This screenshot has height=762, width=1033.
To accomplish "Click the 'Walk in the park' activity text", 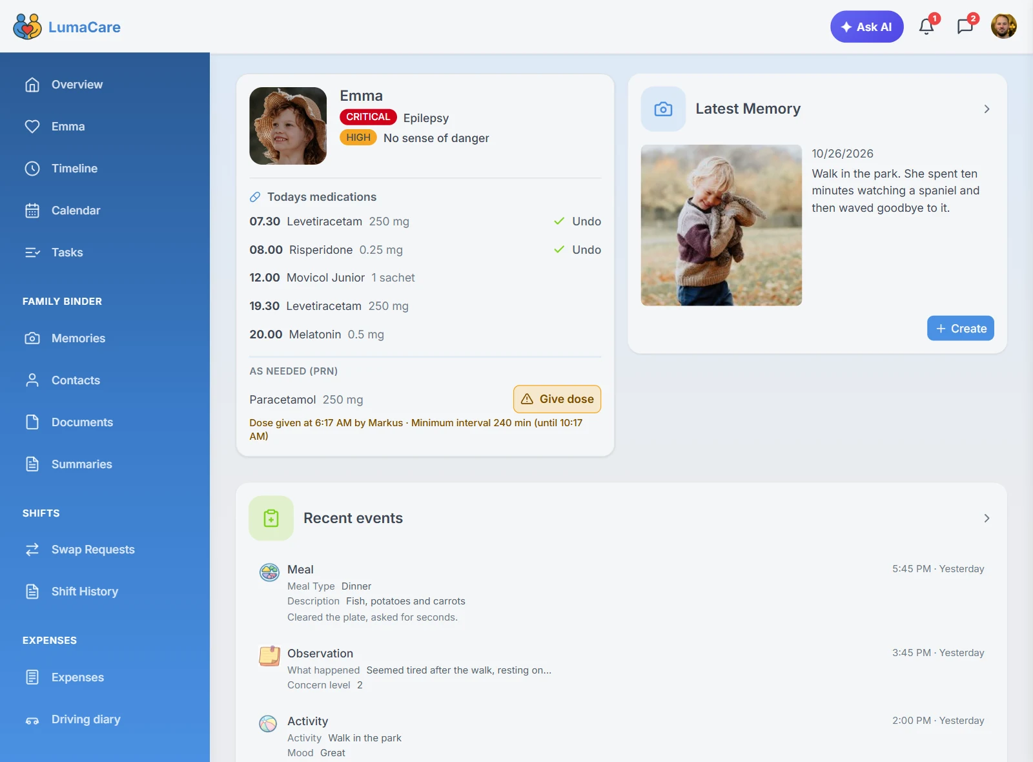I will [x=365, y=738].
